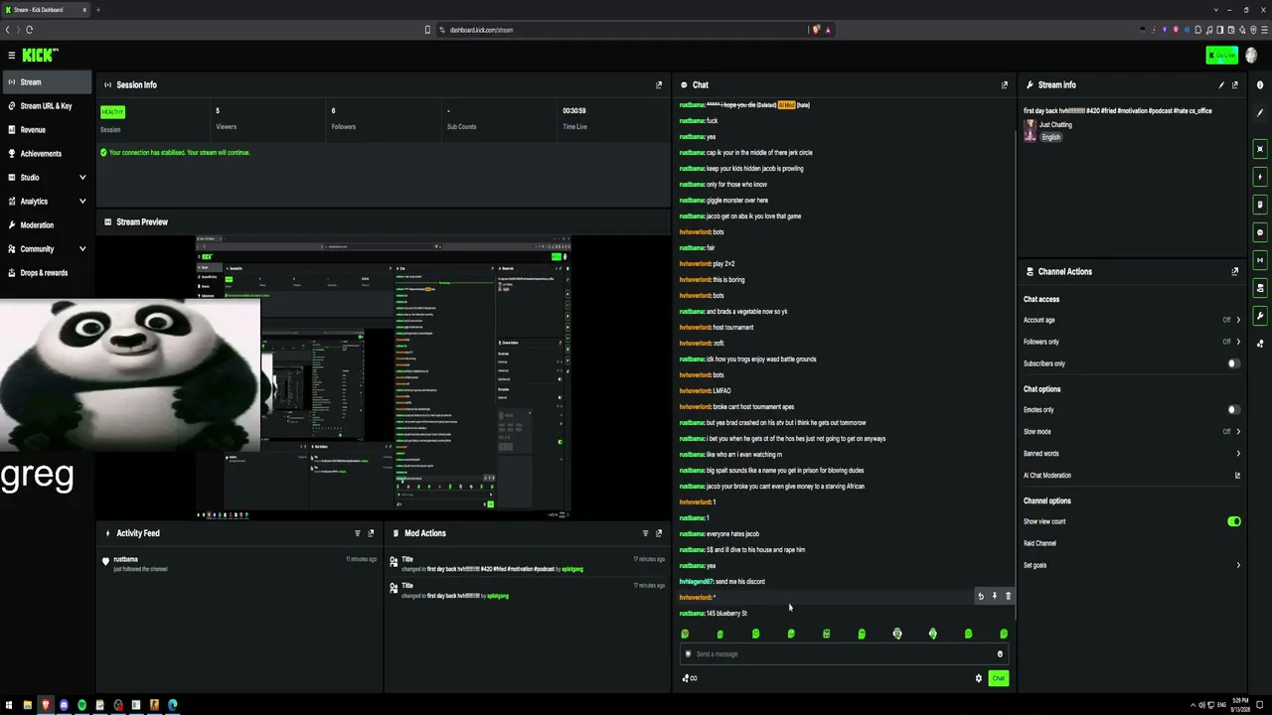Insert the last quick emote in the row
This screenshot has width=1272, height=715.
[x=1004, y=634]
